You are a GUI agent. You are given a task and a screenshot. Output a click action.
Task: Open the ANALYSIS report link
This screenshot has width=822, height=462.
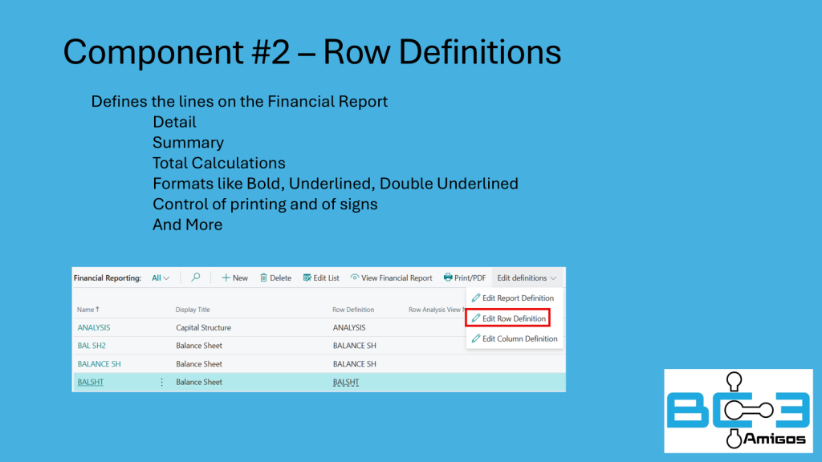tap(94, 327)
